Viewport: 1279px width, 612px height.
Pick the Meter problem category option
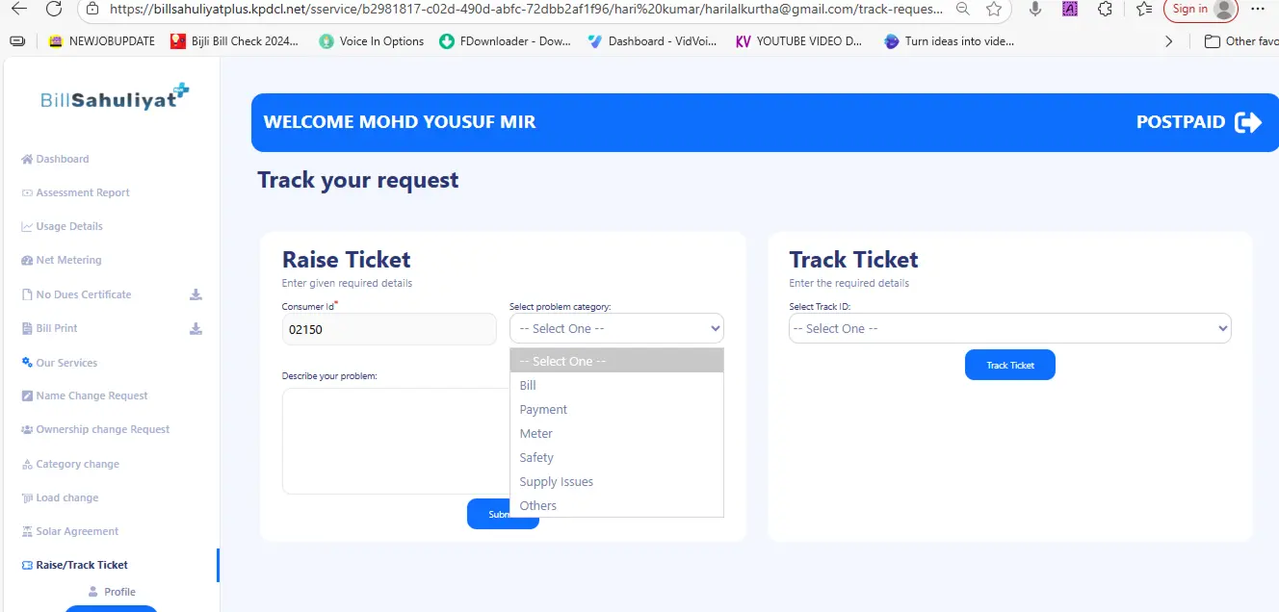pyautogui.click(x=536, y=433)
